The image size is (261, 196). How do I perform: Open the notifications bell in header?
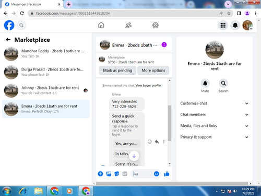235,25
